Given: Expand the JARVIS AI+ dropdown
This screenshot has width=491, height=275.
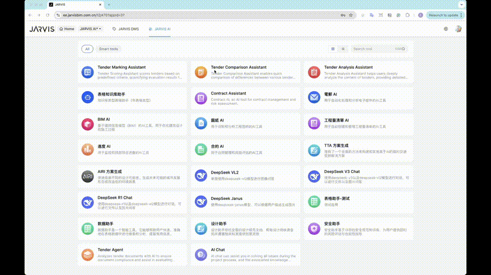Looking at the screenshot, I should 91,29.
